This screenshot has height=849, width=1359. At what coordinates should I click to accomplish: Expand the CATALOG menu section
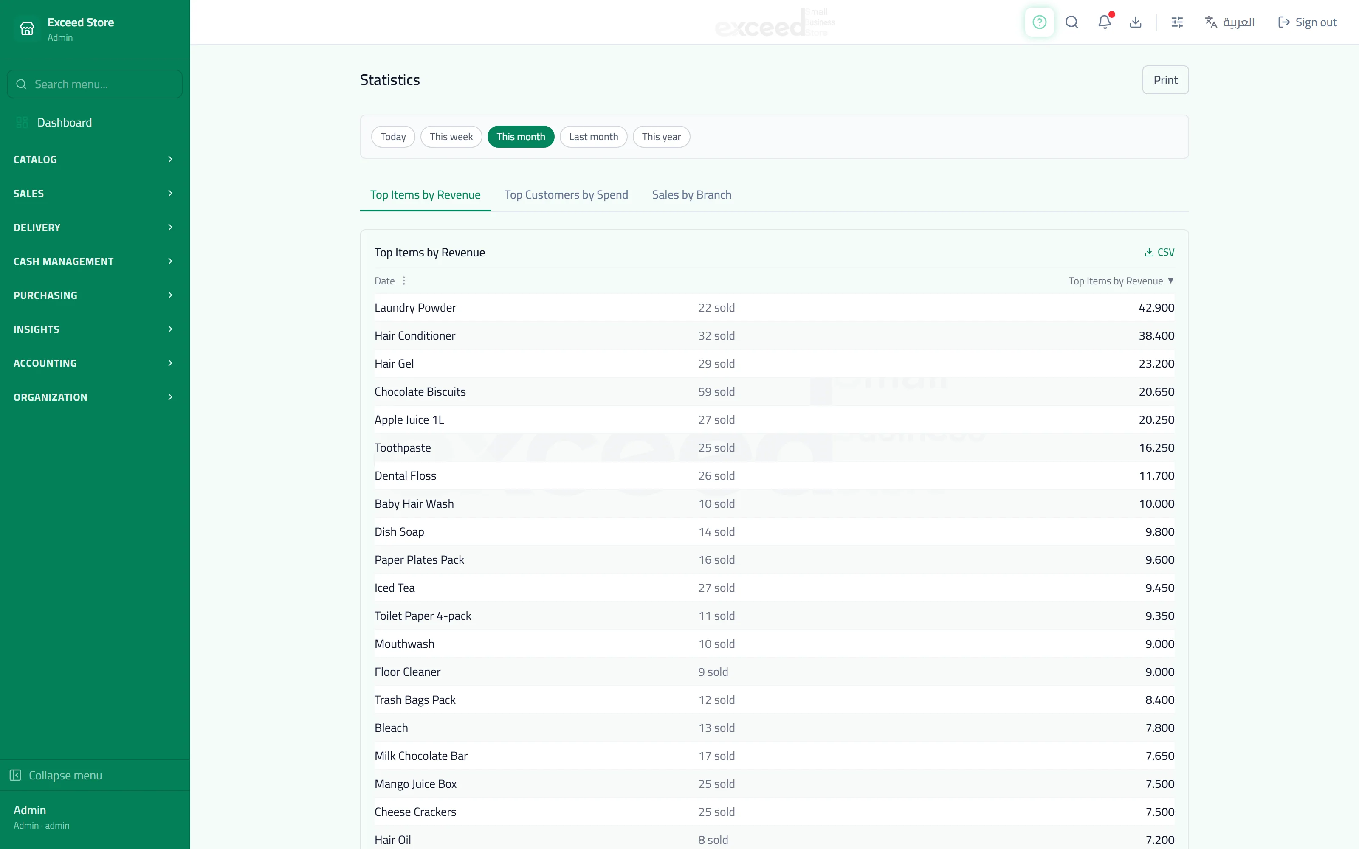tap(94, 160)
